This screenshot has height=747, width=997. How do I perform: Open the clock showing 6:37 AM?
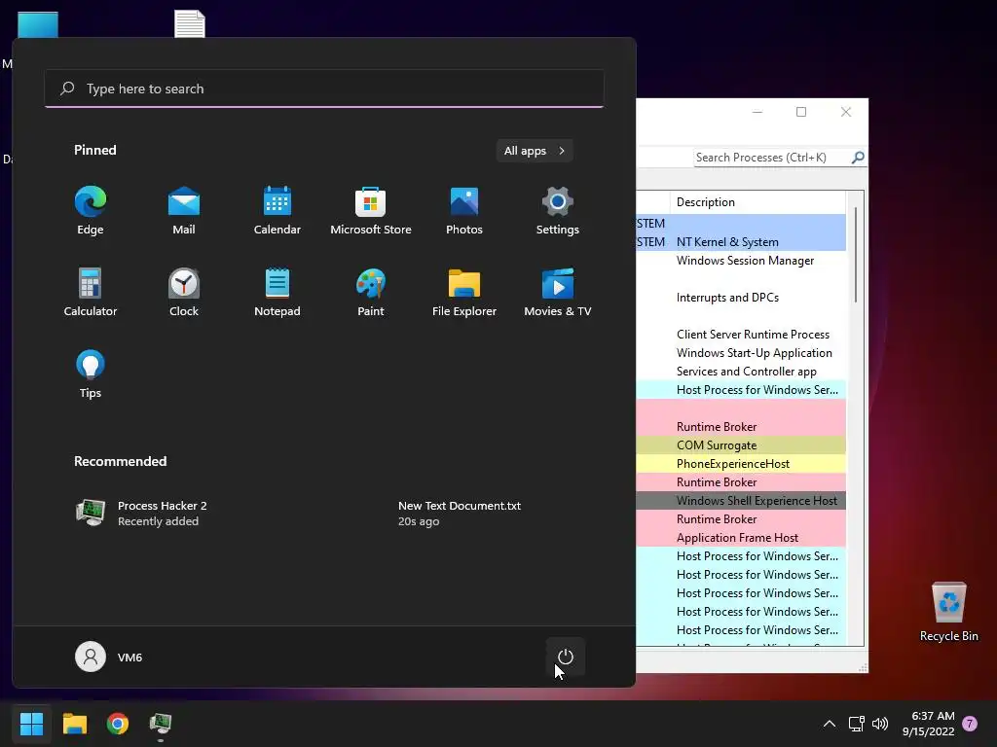tap(928, 724)
